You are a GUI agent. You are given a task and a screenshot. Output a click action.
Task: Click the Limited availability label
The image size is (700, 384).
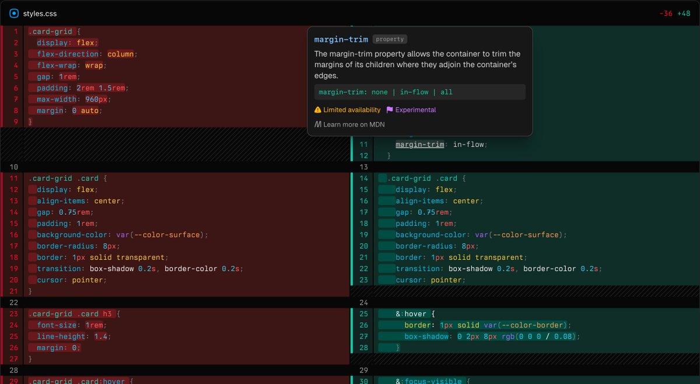pos(352,110)
